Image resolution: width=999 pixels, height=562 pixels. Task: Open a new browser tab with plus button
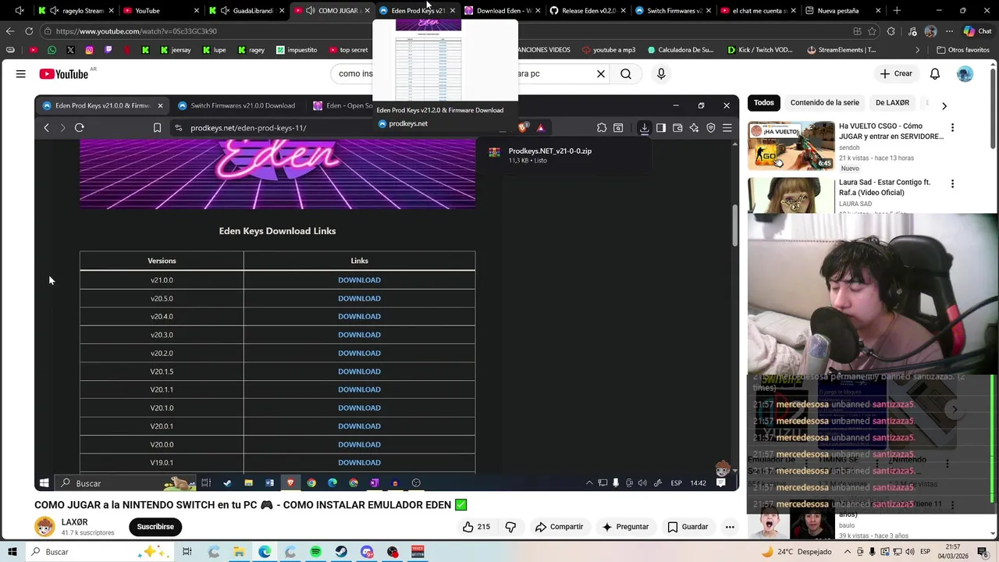click(897, 11)
